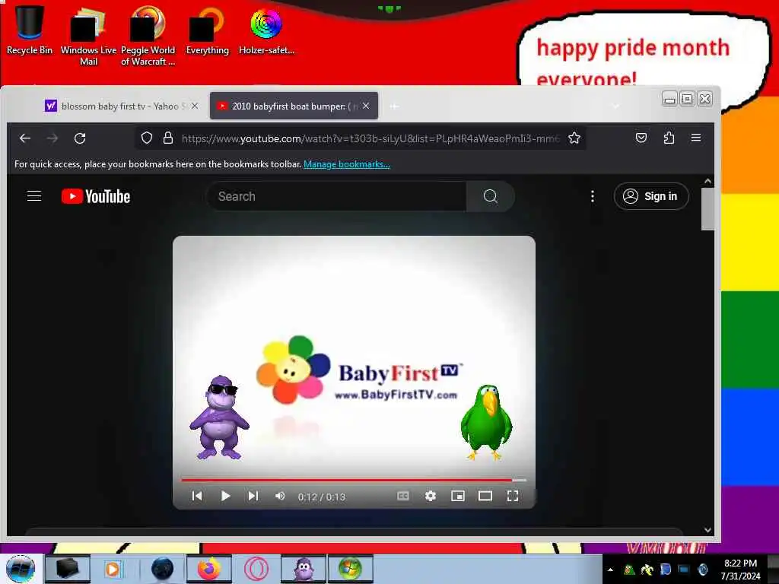Open the Windows flag taskbar icon

350,569
